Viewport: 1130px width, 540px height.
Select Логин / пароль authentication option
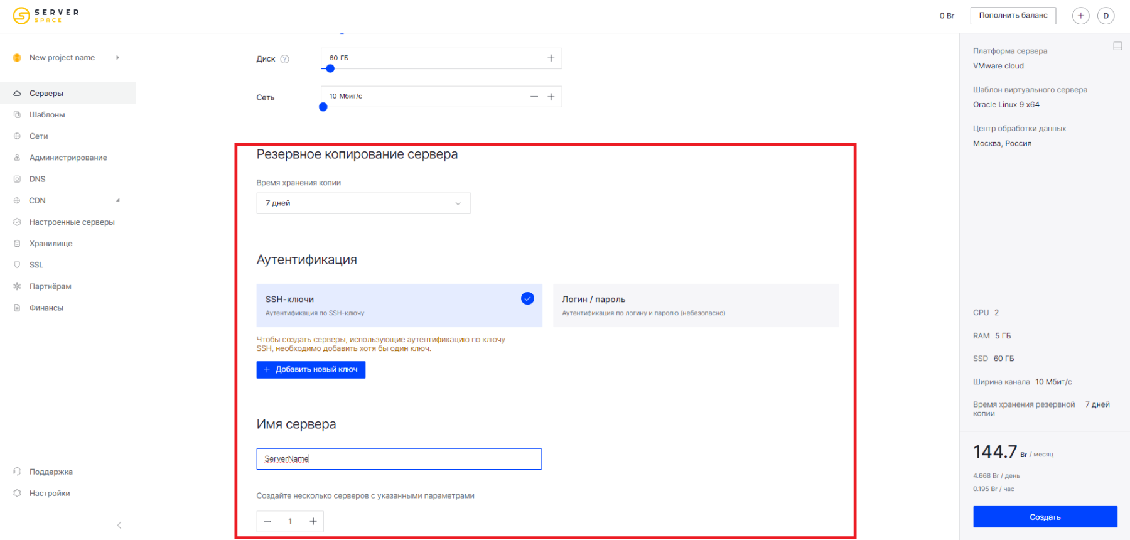tap(696, 305)
